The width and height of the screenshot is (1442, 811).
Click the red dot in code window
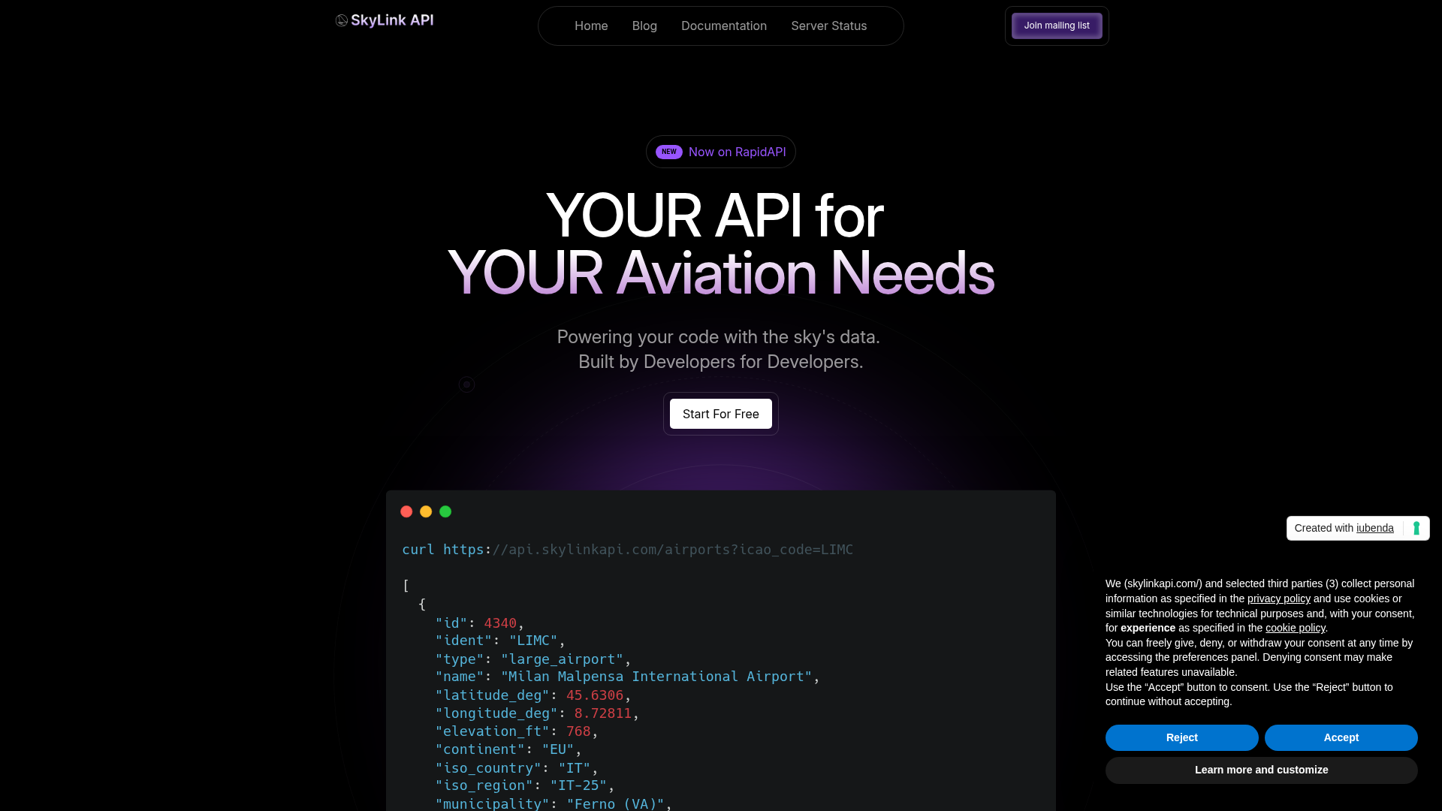pos(406,511)
